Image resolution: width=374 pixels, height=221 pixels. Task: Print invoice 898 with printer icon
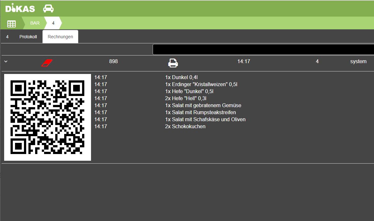[173, 63]
